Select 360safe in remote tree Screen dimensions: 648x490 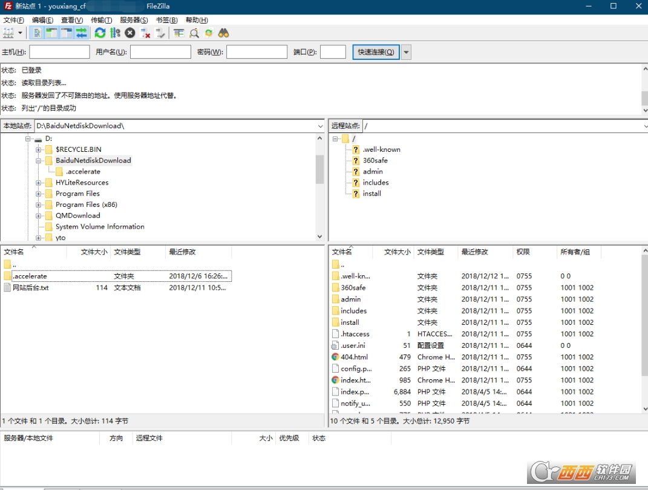(375, 160)
